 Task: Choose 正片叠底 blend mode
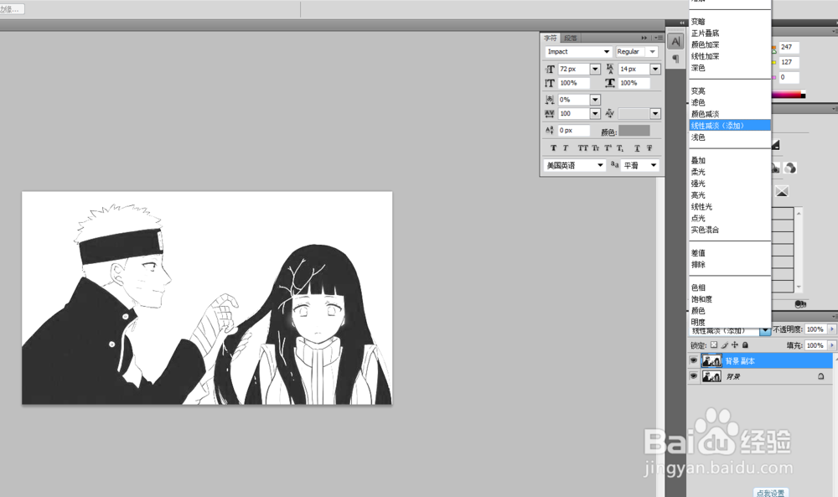click(x=705, y=34)
